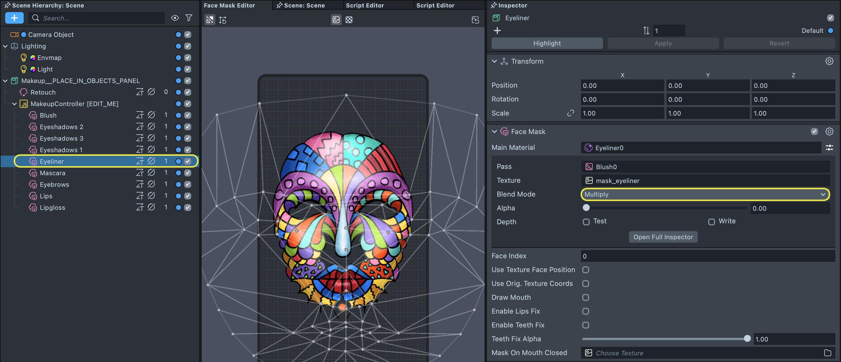The height and width of the screenshot is (362, 841).
Task: Toggle the eye visibility icon beside search
Action: pos(175,18)
